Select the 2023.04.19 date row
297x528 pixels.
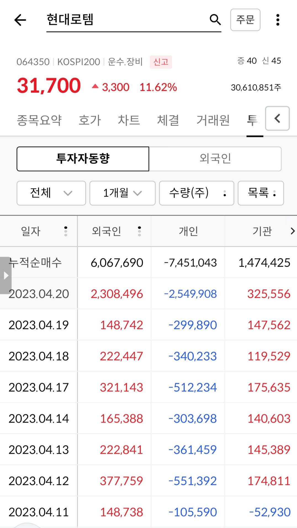[39, 325]
